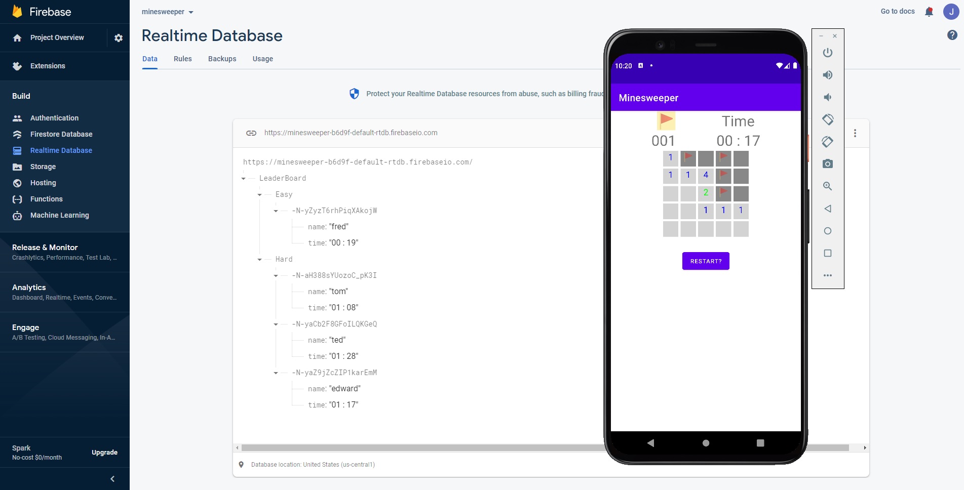This screenshot has height=490, width=964.
Task: Click emulator power button icon
Action: 828,53
